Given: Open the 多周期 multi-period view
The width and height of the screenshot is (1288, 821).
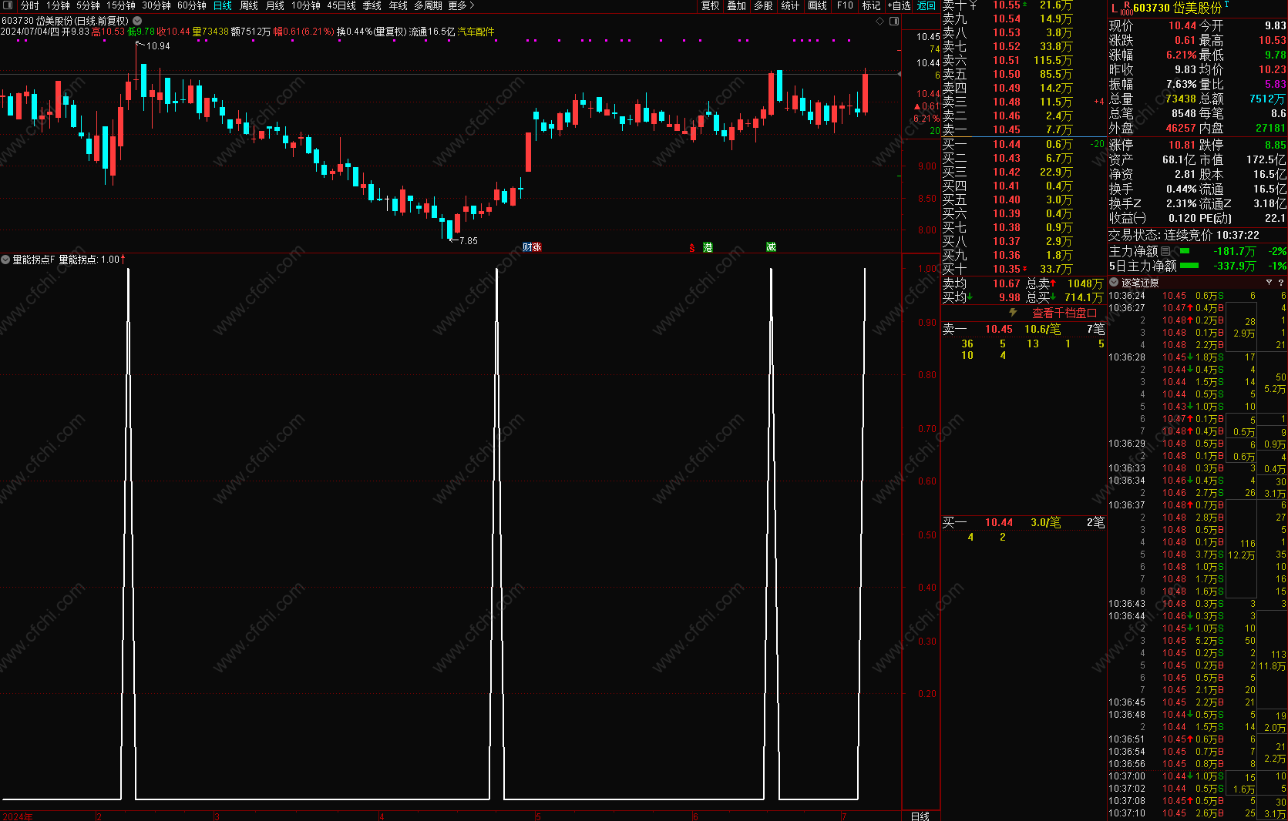Looking at the screenshot, I should click(429, 5).
